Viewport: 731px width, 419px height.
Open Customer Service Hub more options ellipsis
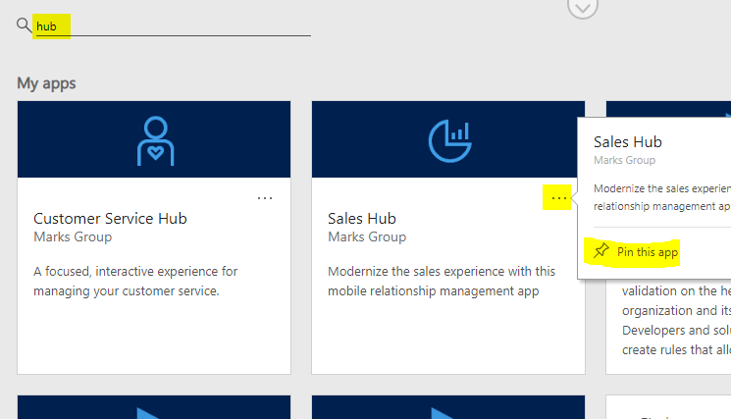click(x=265, y=198)
